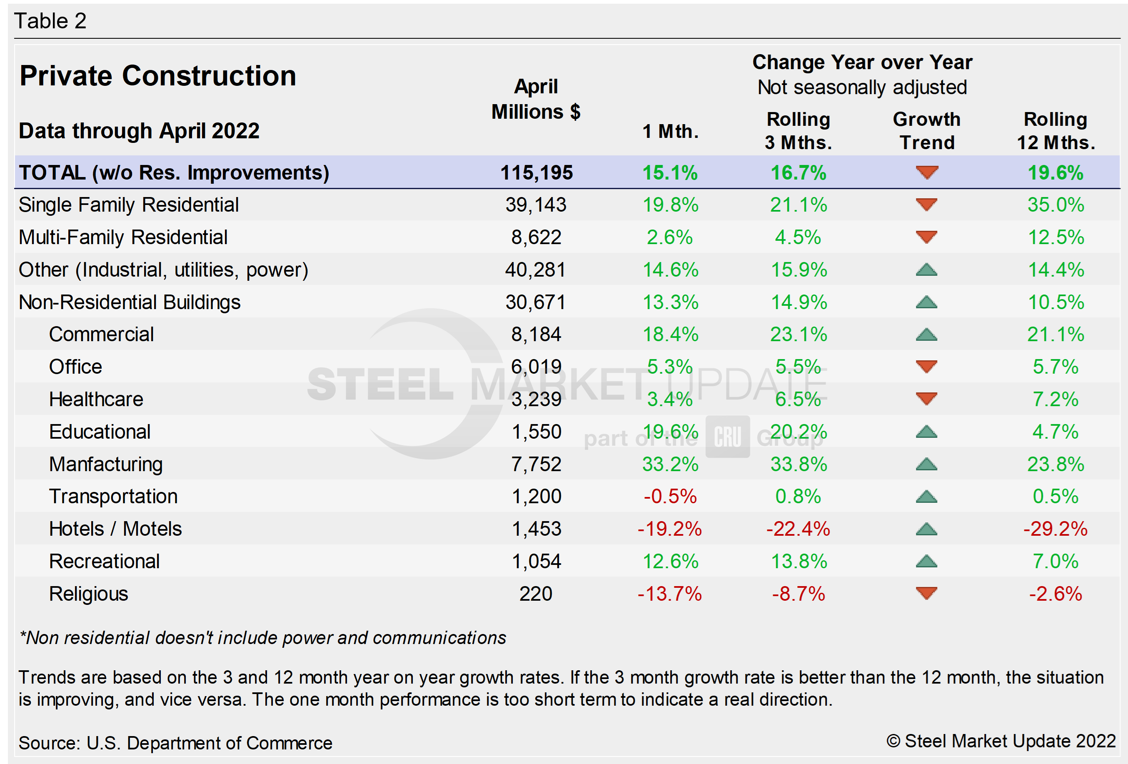Click the Private Construction title
Viewport: 1128px width, 764px height.
pos(158,76)
